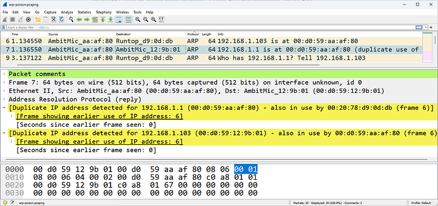Click the packet list minimap color strip
Viewport: 438px width, 206px height.
(x=428, y=48)
